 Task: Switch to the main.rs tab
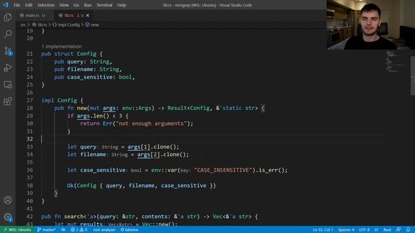[x=34, y=16]
